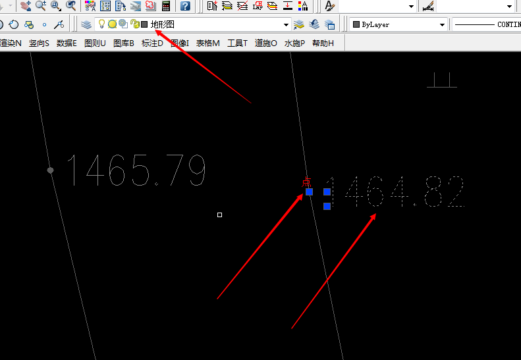Open the Dimension Style manager icon
Viewport: 521px width, 360px height.
[428, 6]
